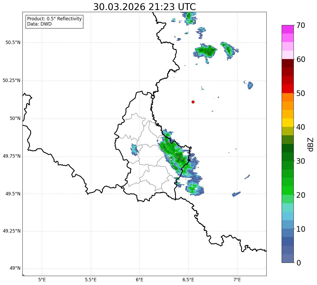This screenshot has height=285, width=317.
Task: Click the small streak echo near 49.5°N 7°E
Action: click(x=236, y=194)
